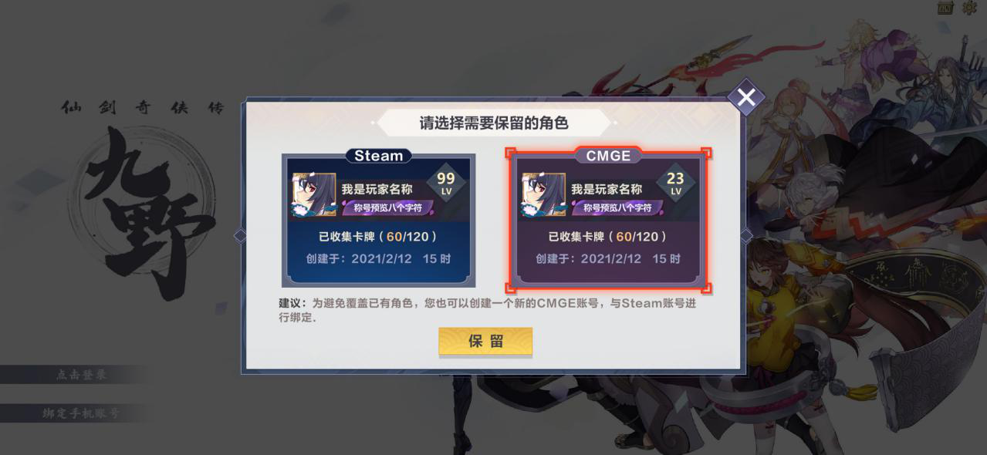Click the right diamond ornament on dialog edge
This screenshot has width=987, height=455.
(745, 236)
